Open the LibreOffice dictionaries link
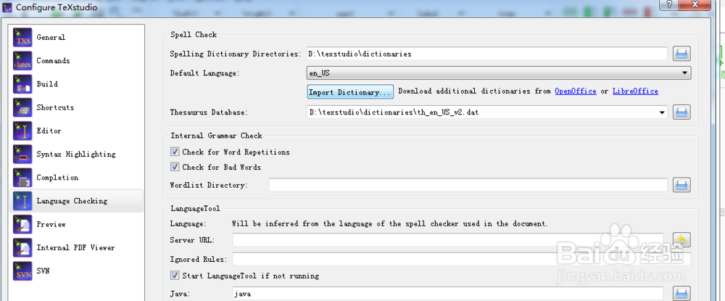 tap(635, 91)
